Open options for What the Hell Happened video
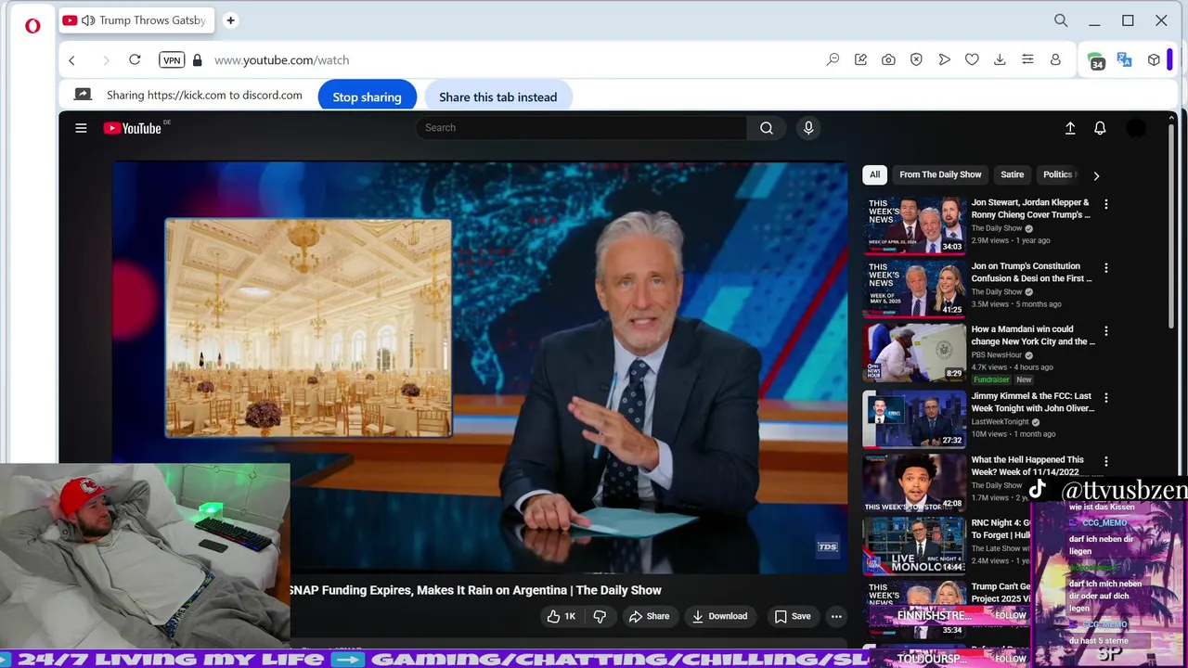 click(1105, 461)
